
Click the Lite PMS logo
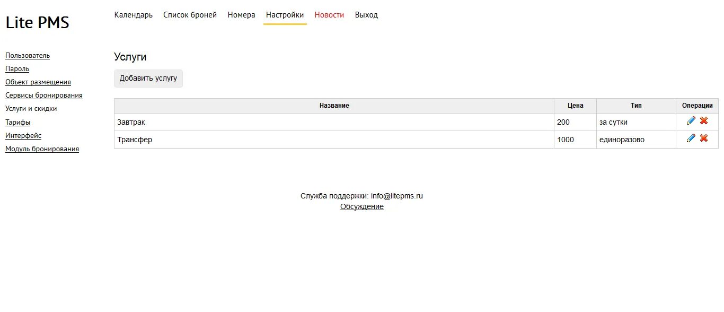click(x=38, y=22)
